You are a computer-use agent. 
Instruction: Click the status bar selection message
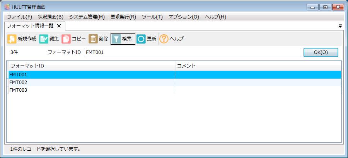point(45,149)
